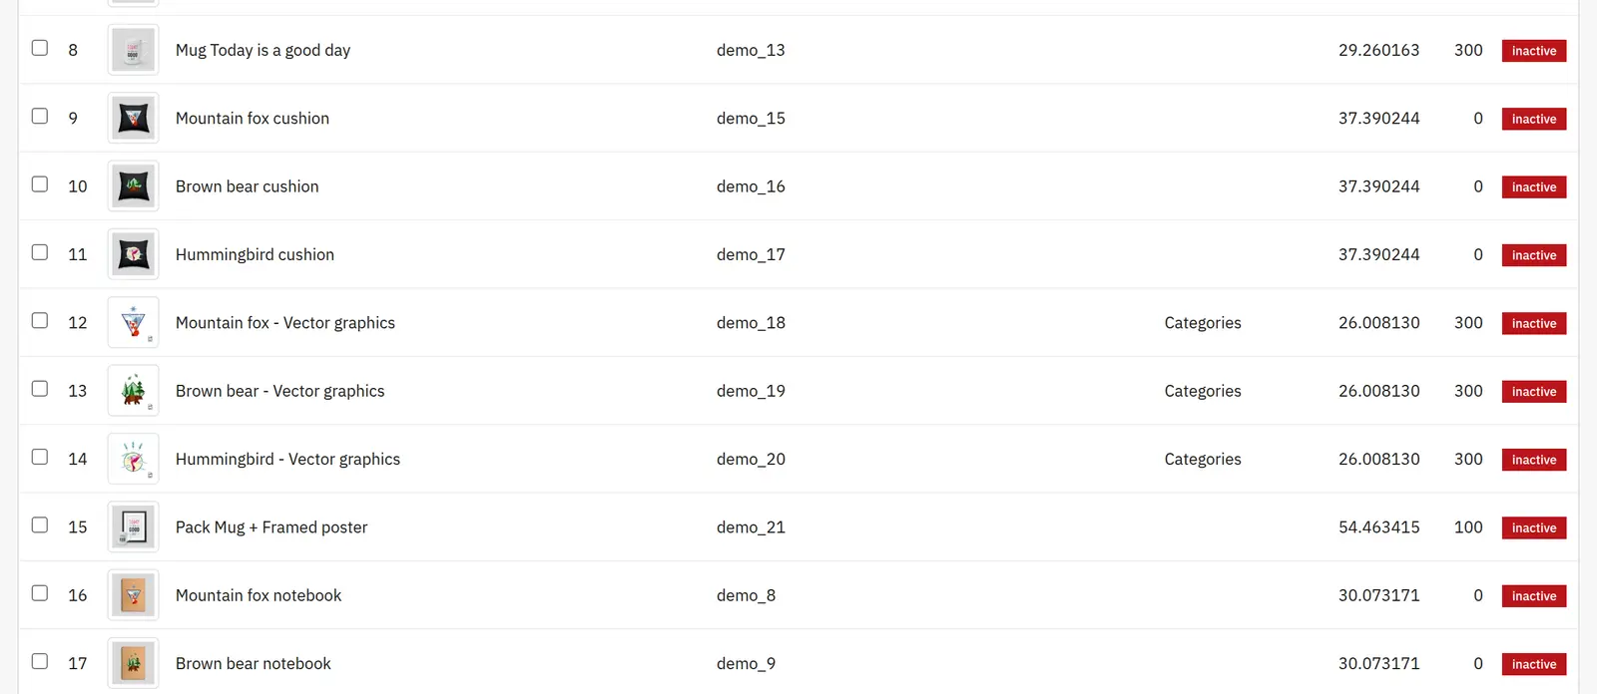Viewport: 1597px width, 694px height.
Task: Select the checkbox for product 8
Action: (x=40, y=48)
